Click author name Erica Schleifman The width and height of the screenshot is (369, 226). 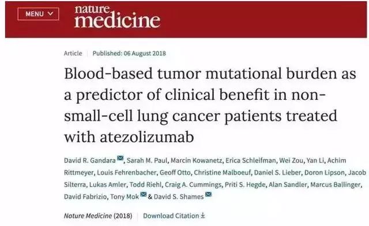click(x=251, y=160)
